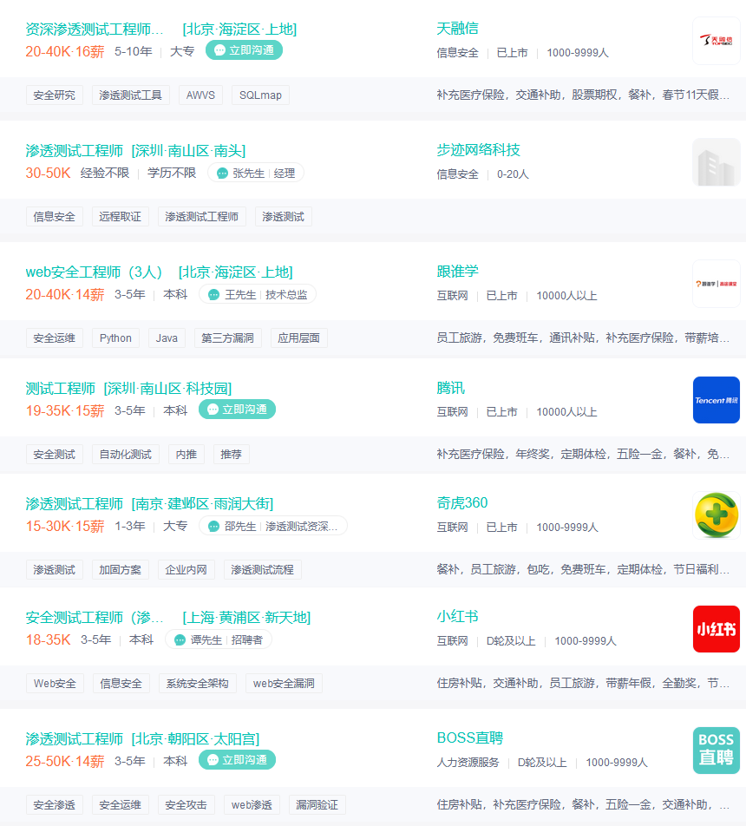The image size is (746, 826).
Task: Click benefits text starting 员工旅游，免费班车
Action: [583, 338]
